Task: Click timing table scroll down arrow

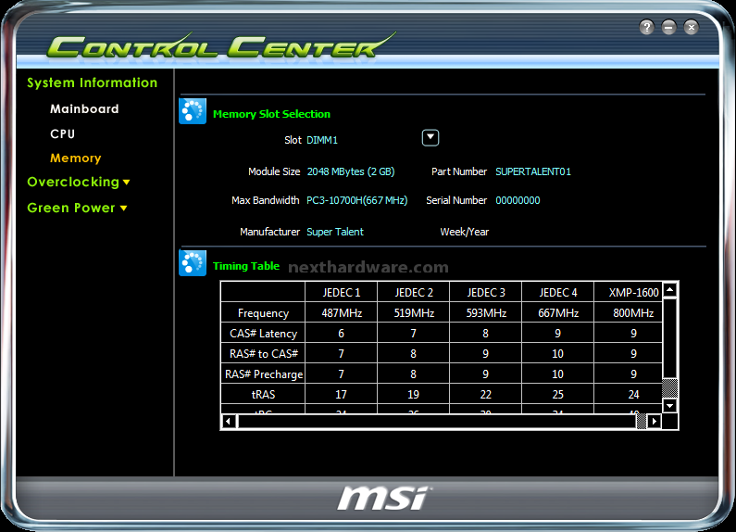Action: pos(670,405)
